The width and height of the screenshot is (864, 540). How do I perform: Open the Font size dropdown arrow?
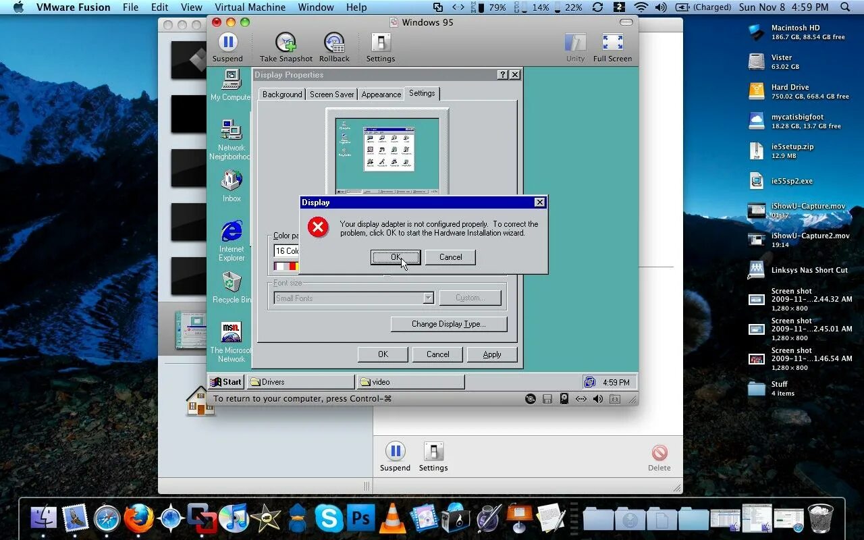pyautogui.click(x=428, y=298)
